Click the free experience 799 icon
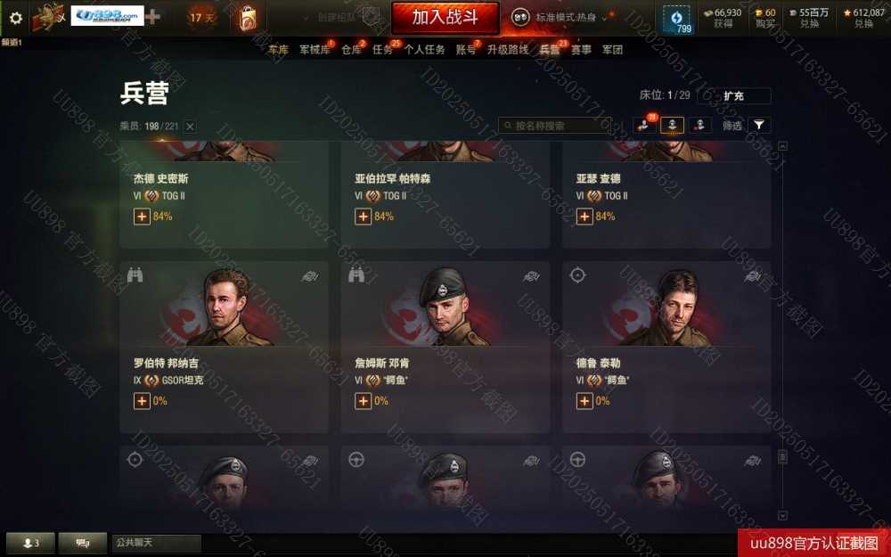 (677, 20)
